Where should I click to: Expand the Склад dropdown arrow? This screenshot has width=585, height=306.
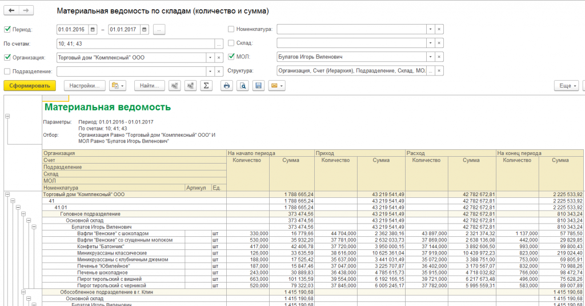tap(430, 43)
